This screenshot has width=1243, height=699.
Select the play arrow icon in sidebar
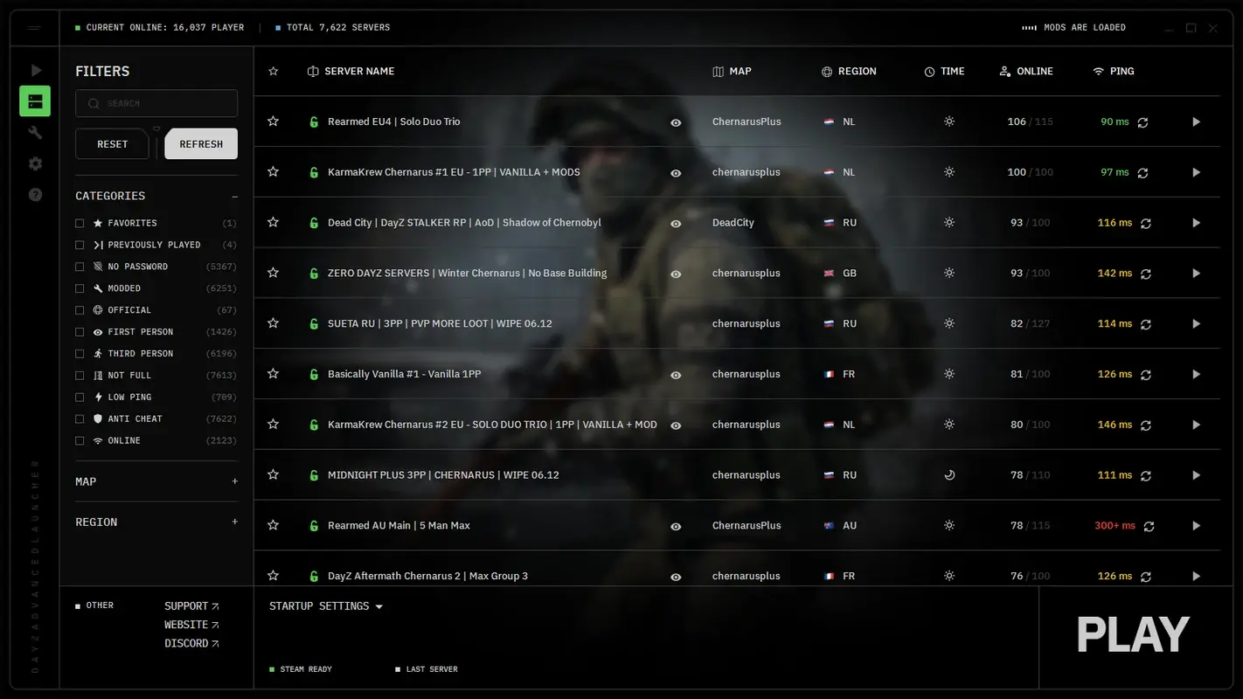click(x=35, y=70)
